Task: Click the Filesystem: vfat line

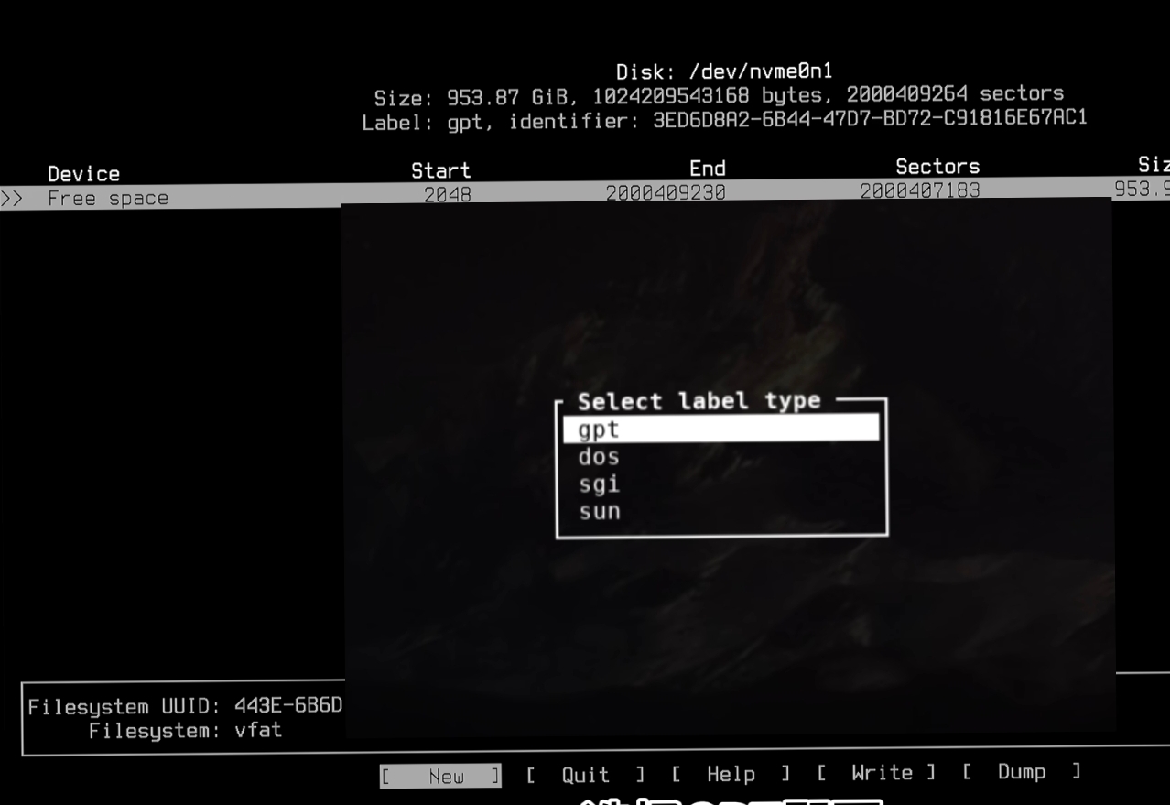Action: point(185,731)
